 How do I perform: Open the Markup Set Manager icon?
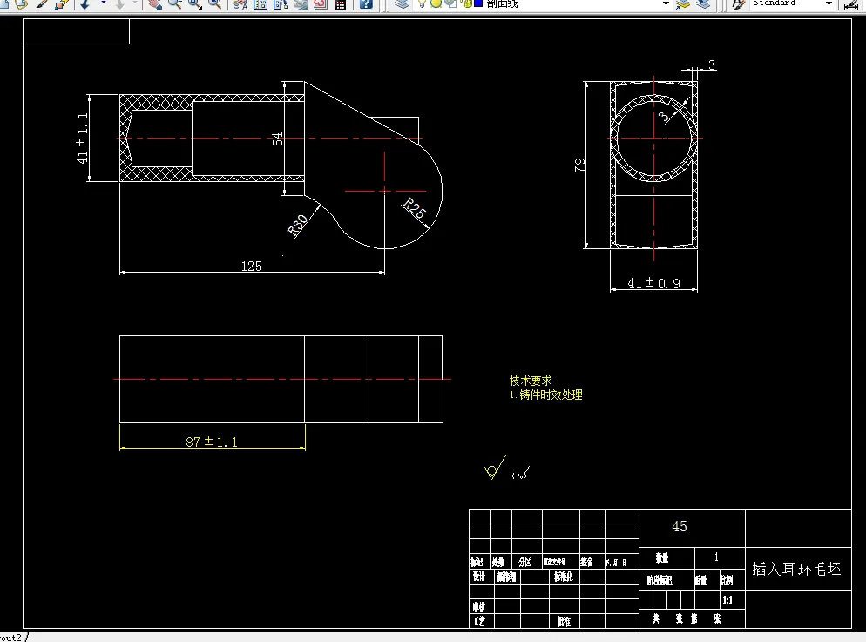[321, 3]
